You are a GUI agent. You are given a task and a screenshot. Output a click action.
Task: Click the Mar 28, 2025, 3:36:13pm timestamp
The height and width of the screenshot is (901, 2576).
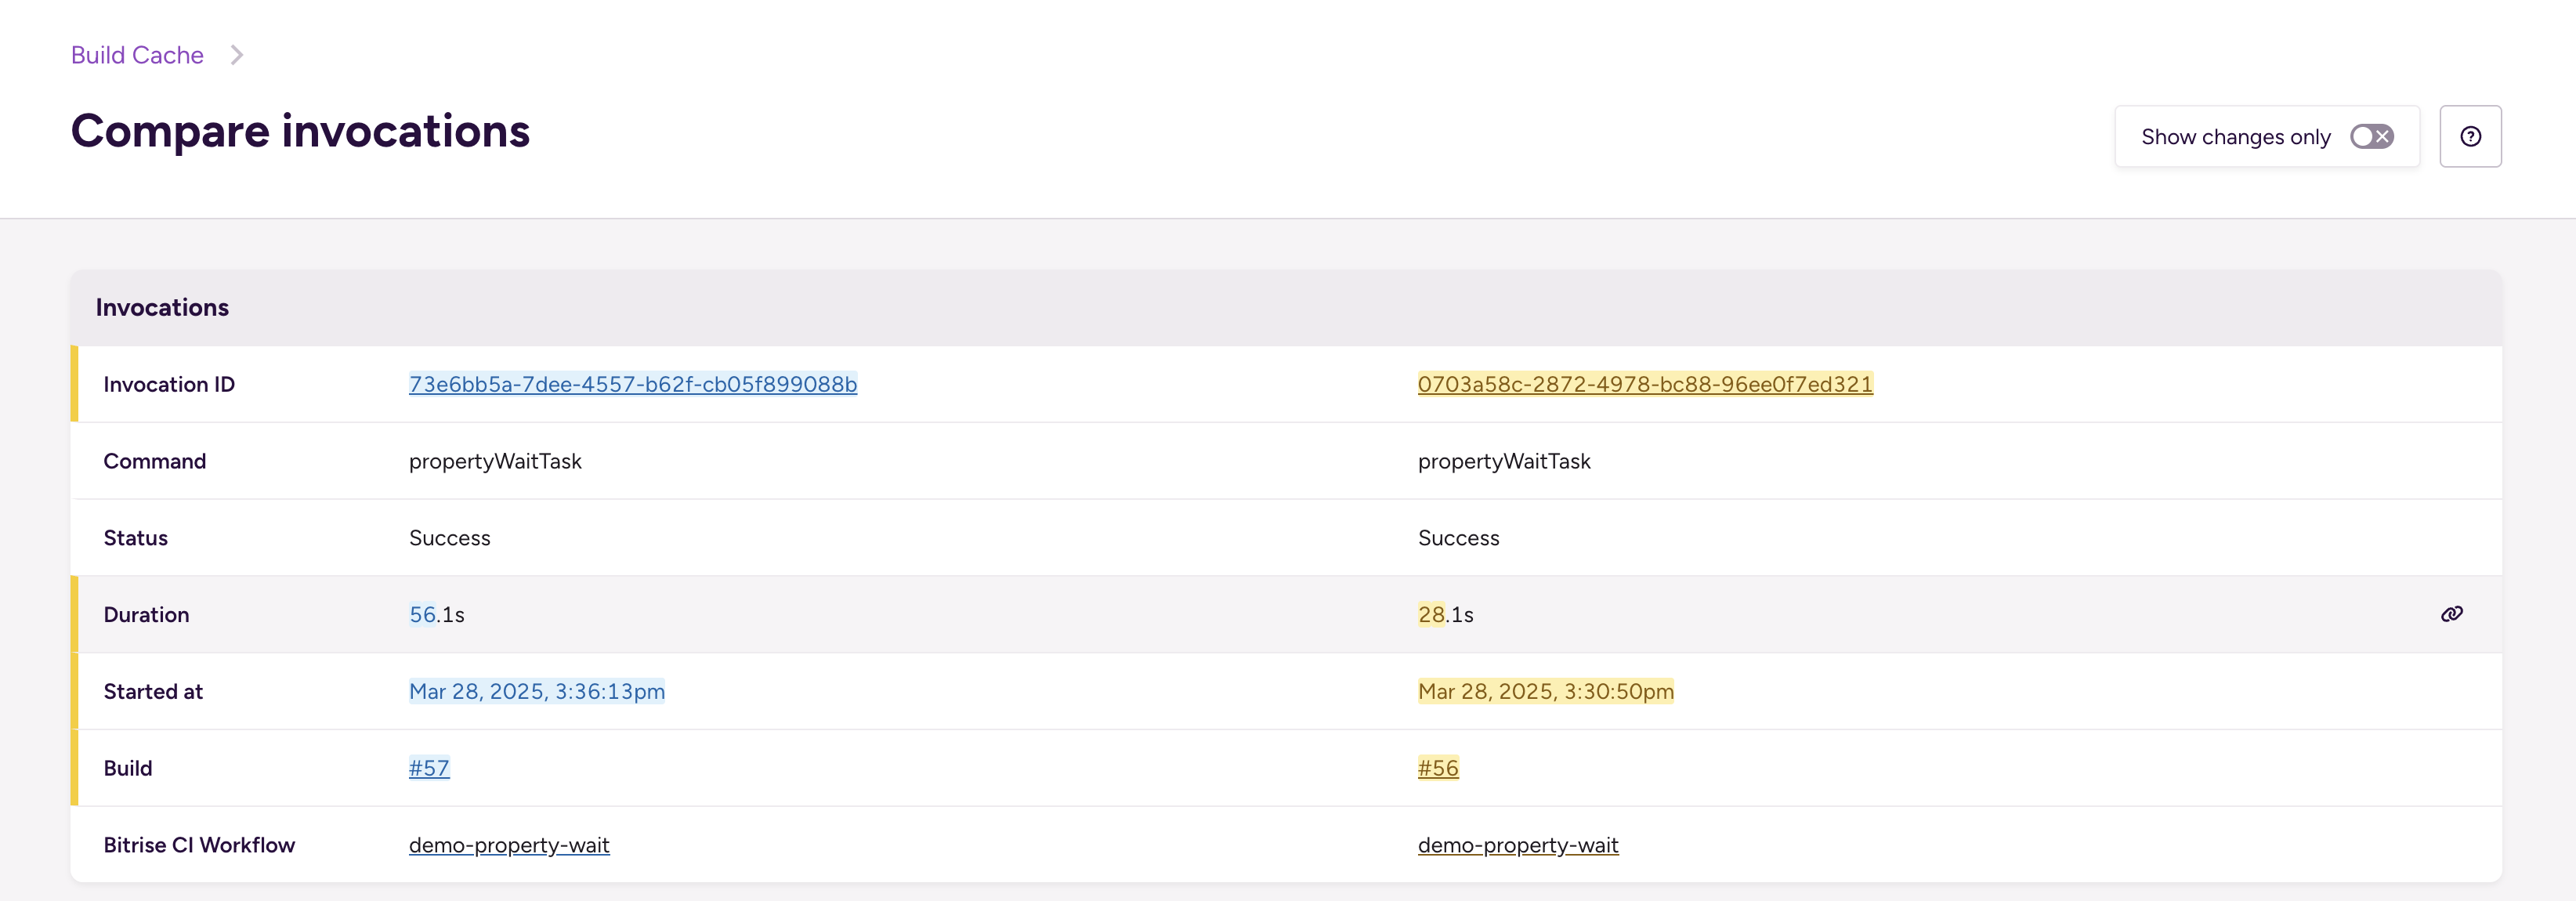click(x=537, y=691)
